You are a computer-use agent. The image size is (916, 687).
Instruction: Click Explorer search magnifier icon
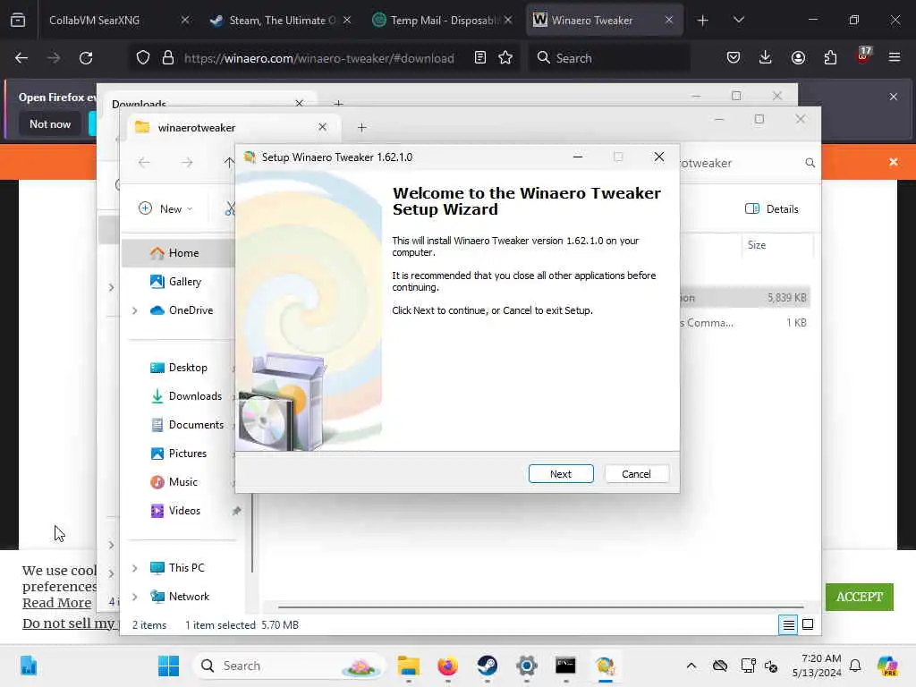tap(810, 163)
